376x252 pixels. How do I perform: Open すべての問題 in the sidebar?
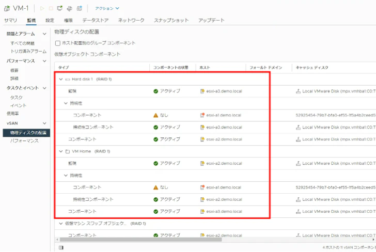pos(23,43)
